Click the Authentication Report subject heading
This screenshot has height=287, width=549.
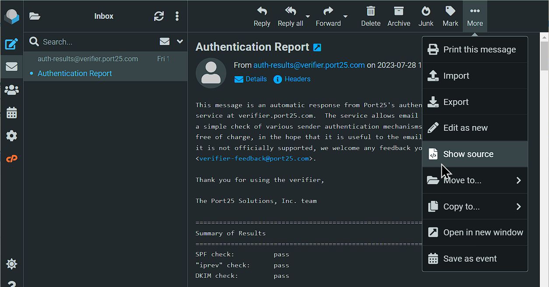tap(252, 47)
